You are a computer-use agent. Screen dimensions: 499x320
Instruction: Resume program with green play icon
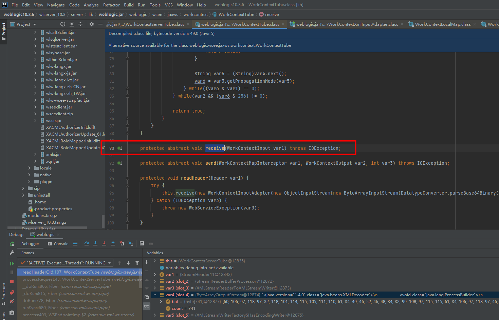tap(12, 263)
